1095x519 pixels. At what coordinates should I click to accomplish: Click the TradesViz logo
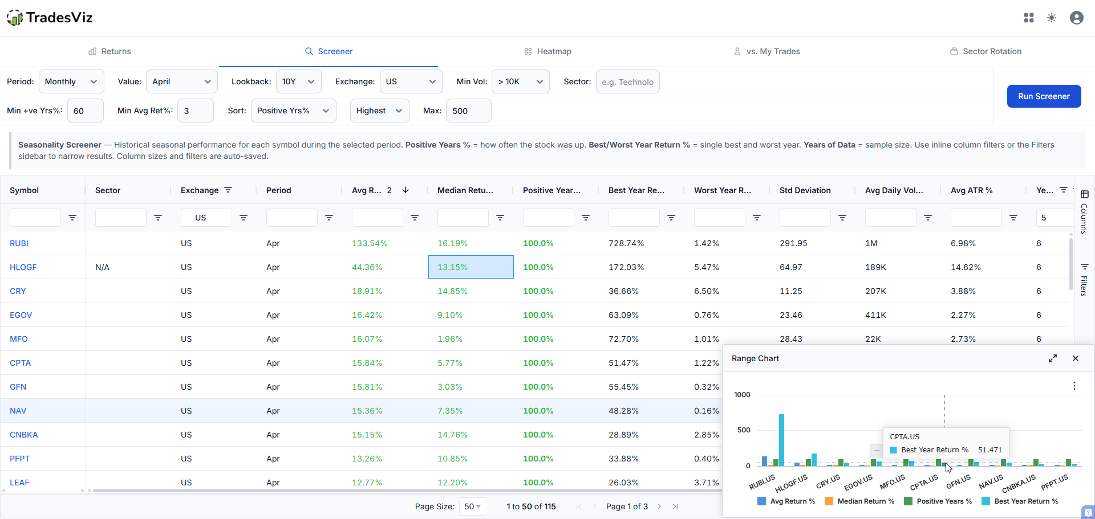click(x=50, y=18)
